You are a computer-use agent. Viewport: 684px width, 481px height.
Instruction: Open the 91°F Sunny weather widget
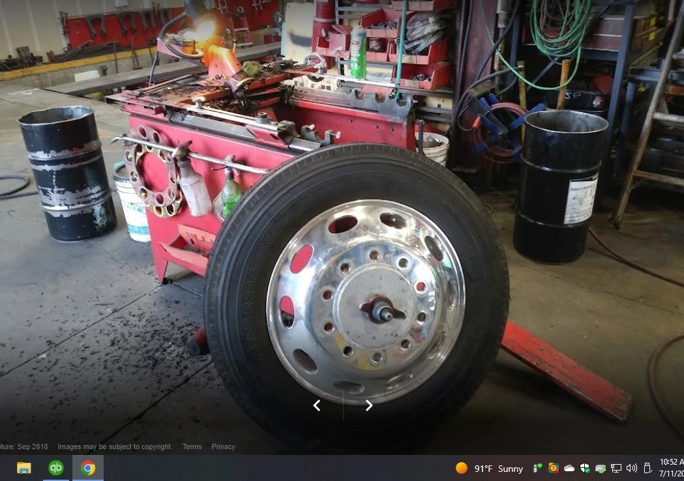tap(489, 469)
